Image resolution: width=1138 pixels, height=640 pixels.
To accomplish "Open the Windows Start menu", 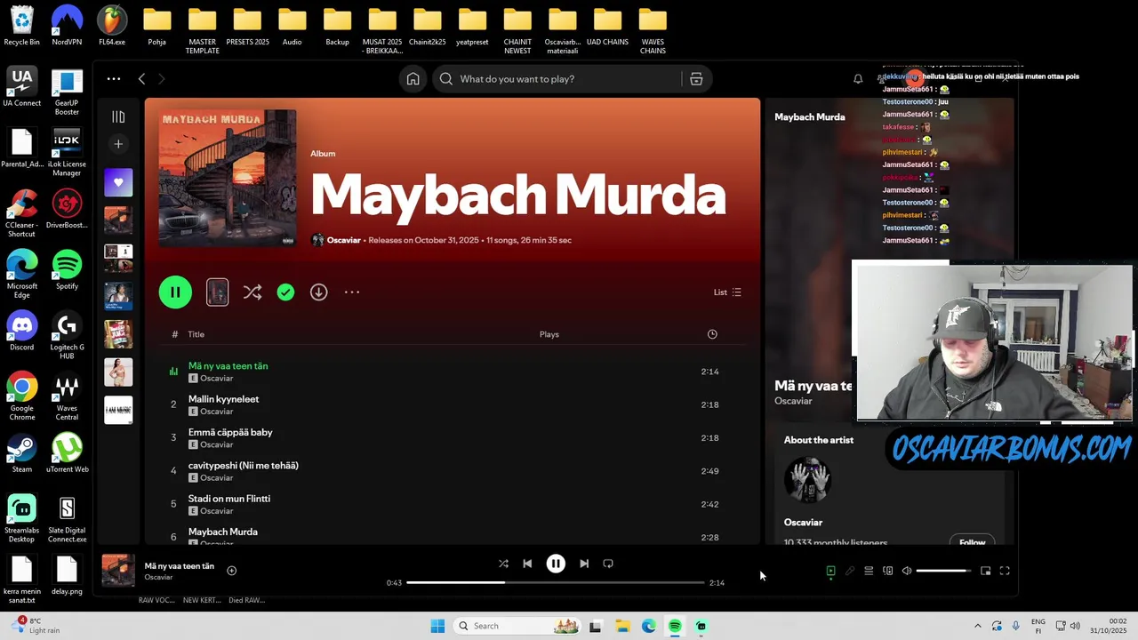I will 437,626.
